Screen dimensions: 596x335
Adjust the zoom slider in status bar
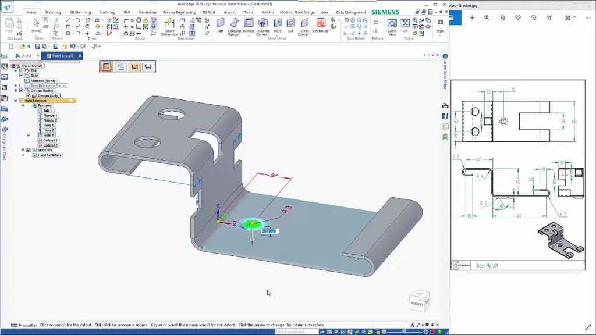(x=405, y=332)
